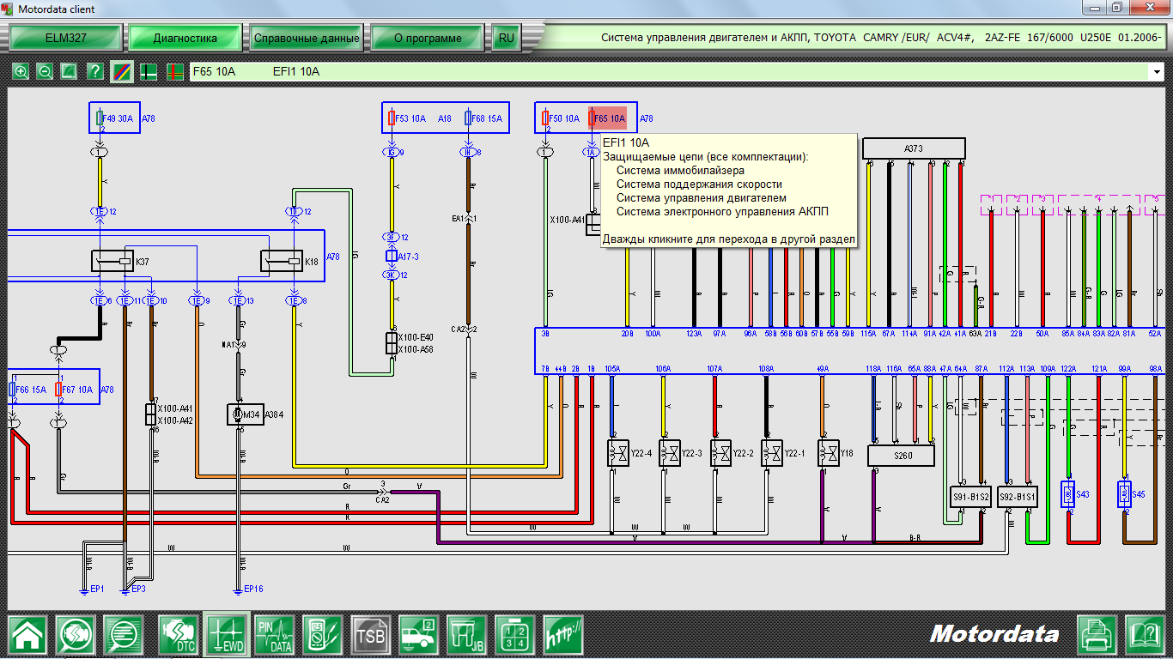The width and height of the screenshot is (1173, 659).
Task: Go to the Home screen
Action: [x=28, y=635]
